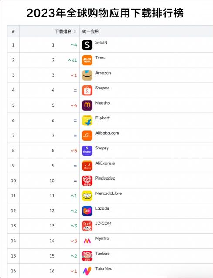Image resolution: width=213 pixels, height=278 pixels.
Task: Click the SHEIN app icon
Action: [87, 45]
